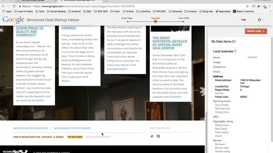
Task: Open the Adwords bookmark folder
Action: 175,11
